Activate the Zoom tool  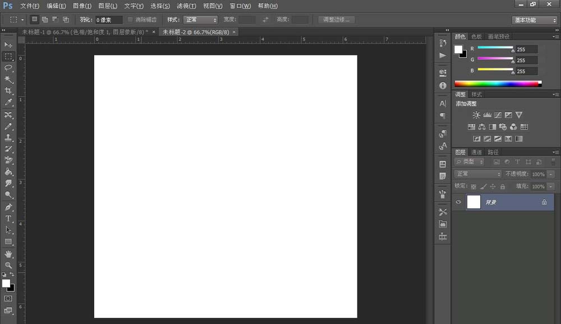coord(8,263)
